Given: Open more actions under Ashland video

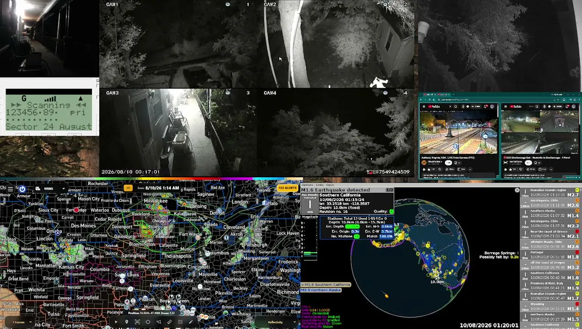Looking at the screenshot, I should coord(470,169).
